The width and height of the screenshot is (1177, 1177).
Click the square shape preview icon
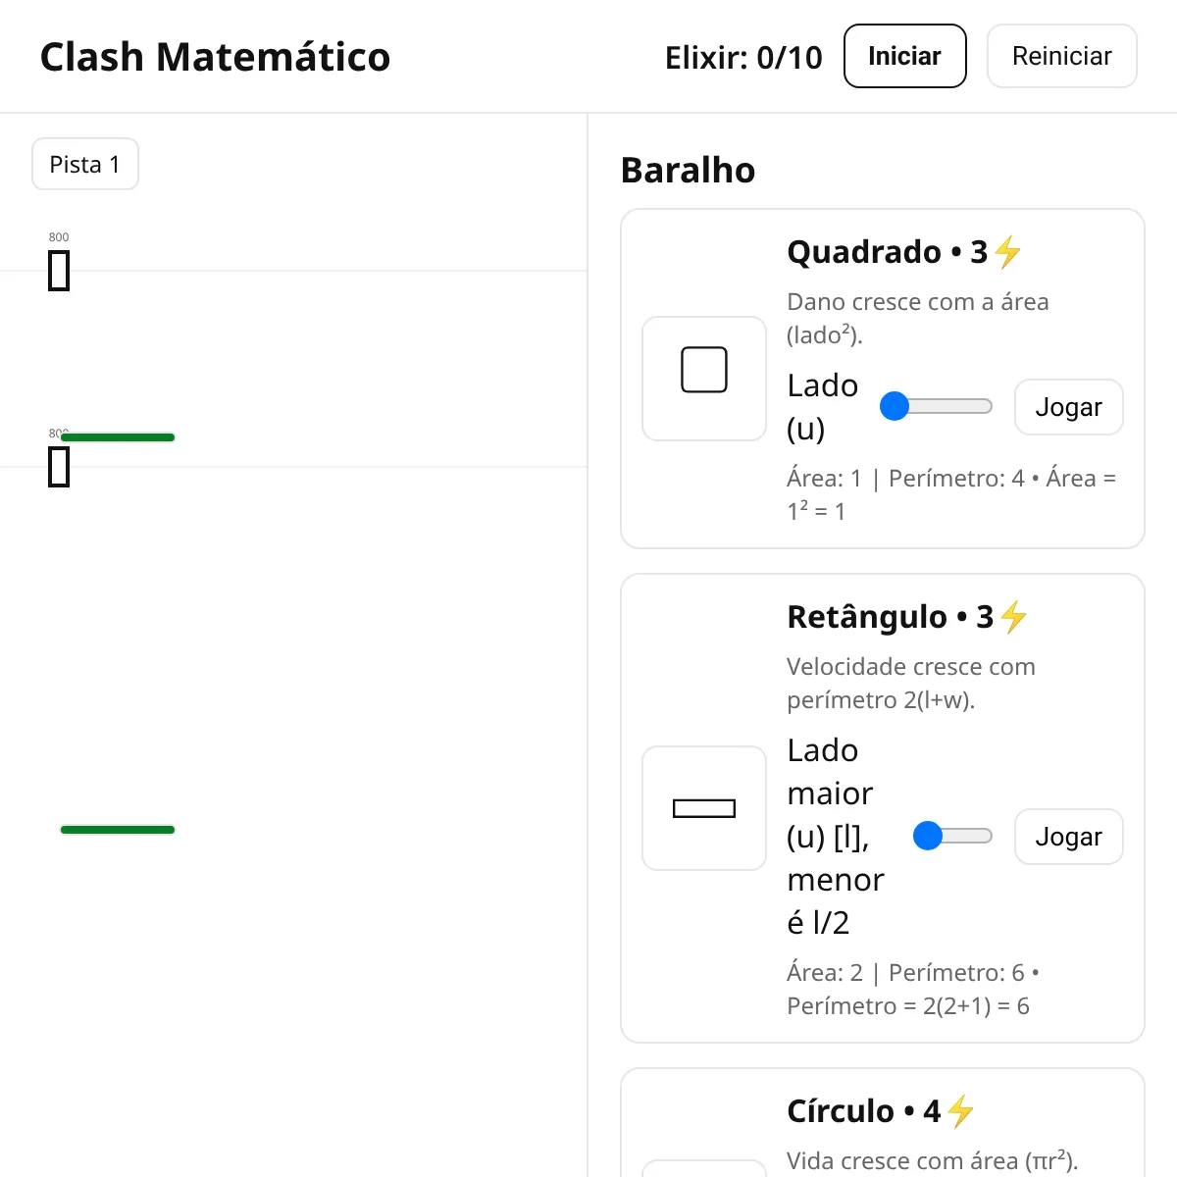click(704, 370)
